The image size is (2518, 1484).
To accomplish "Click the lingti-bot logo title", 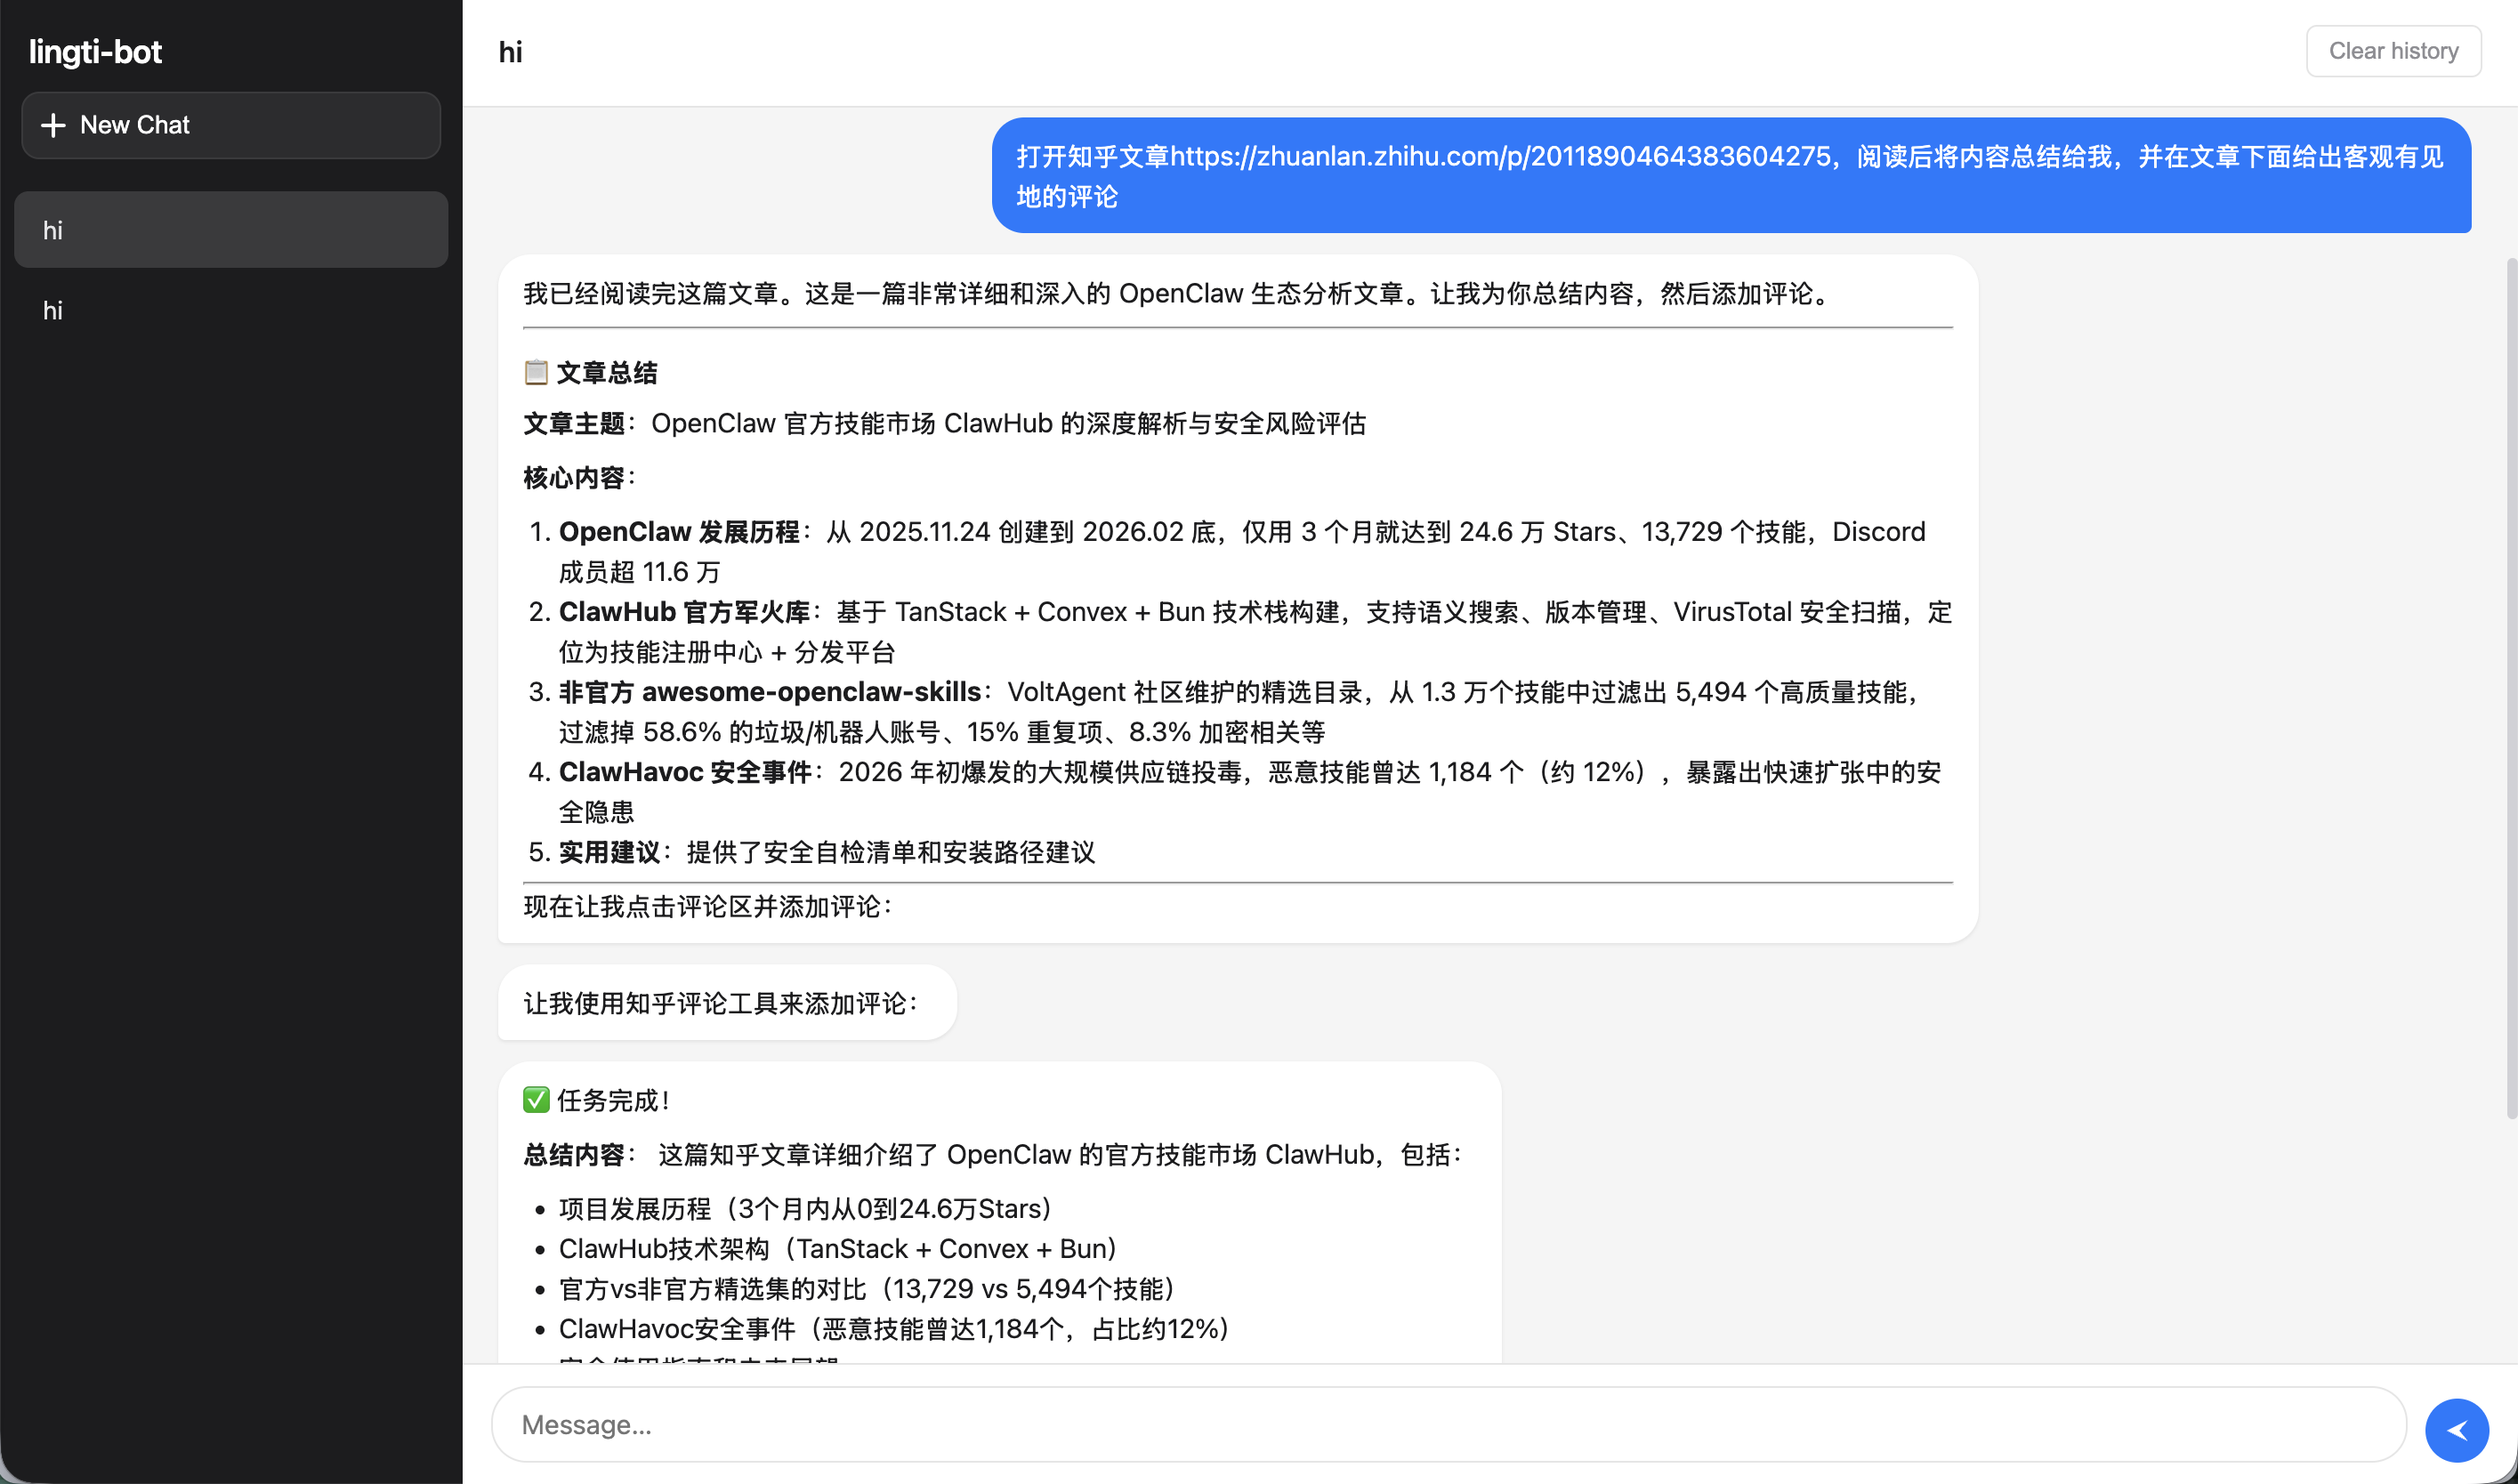I will click(x=94, y=51).
